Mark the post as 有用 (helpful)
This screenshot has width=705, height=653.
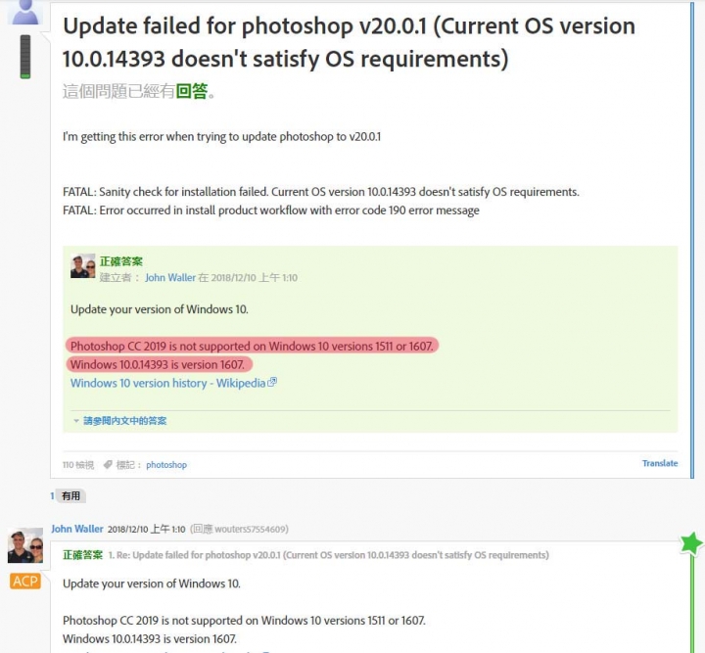click(x=71, y=496)
